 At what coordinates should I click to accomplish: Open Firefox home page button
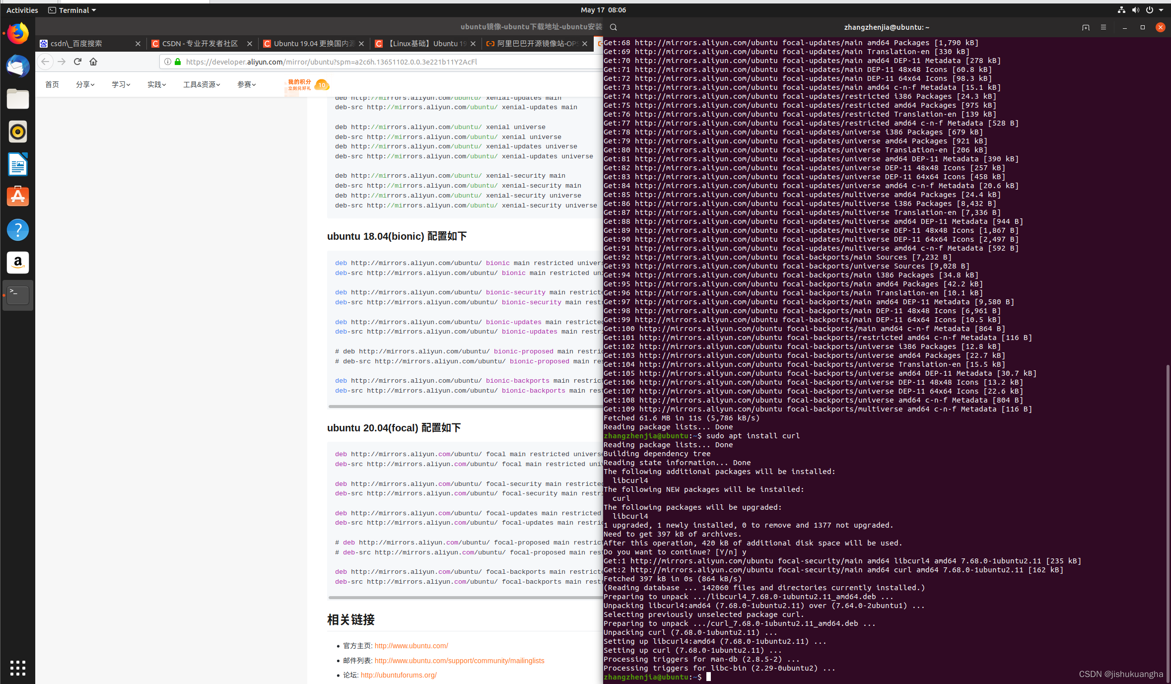coord(93,62)
